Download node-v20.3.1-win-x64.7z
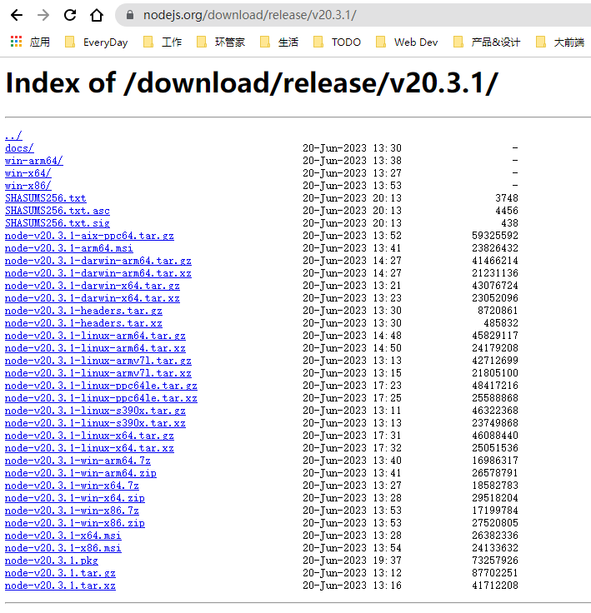Viewport: 591px width, 613px height. point(72,486)
